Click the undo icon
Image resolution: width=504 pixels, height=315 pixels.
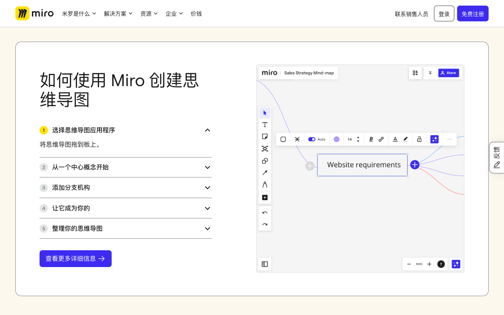pos(265,212)
